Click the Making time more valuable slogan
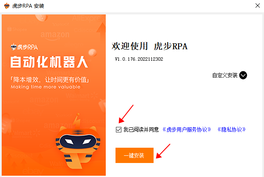Viewport: 264px width, 177px height. (46, 87)
